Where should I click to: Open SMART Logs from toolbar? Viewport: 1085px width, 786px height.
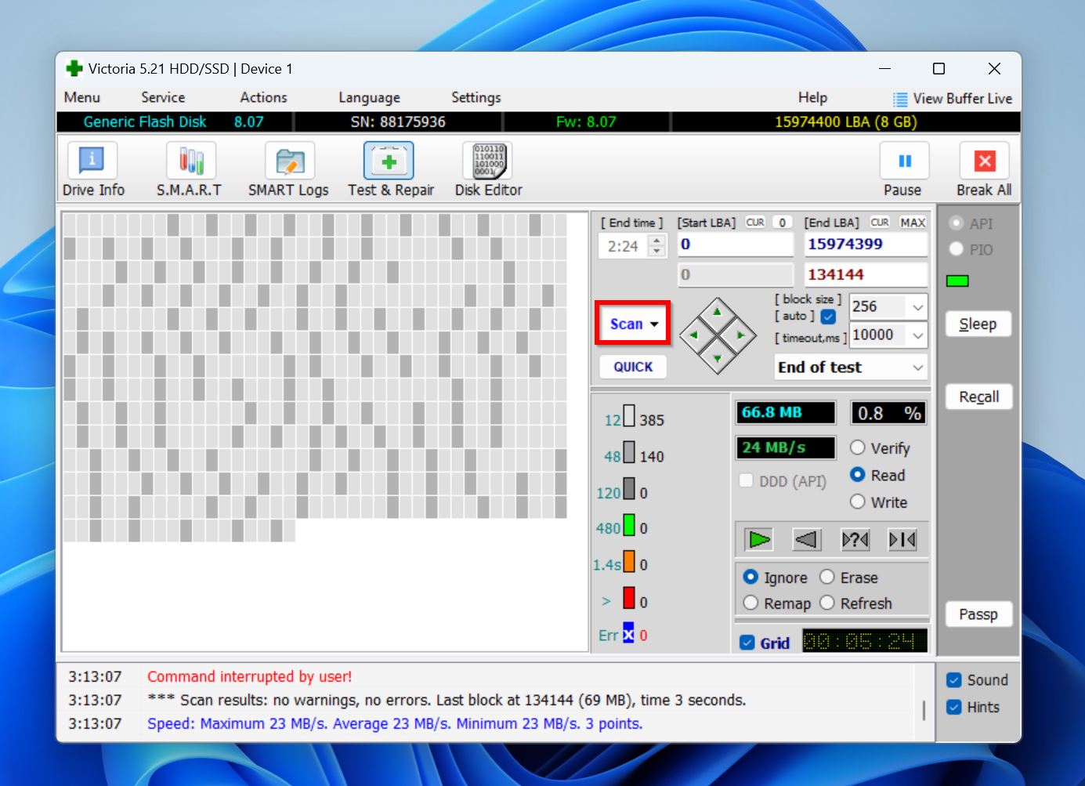[x=288, y=169]
